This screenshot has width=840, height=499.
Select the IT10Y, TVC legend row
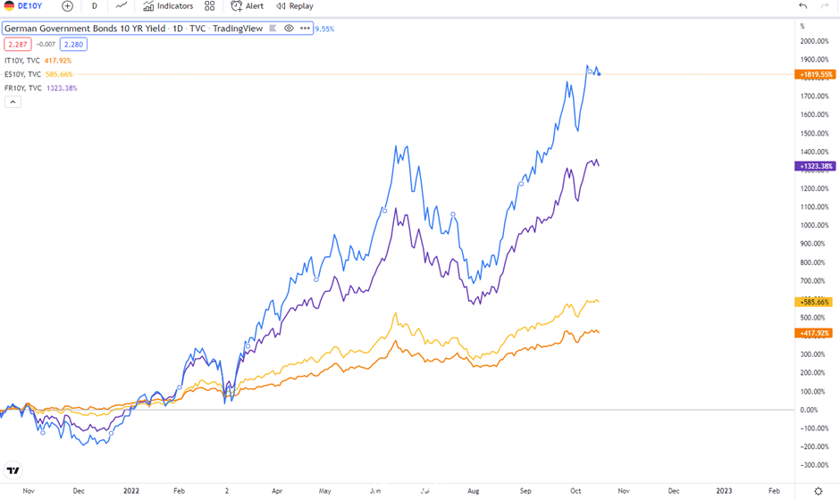[x=38, y=61]
